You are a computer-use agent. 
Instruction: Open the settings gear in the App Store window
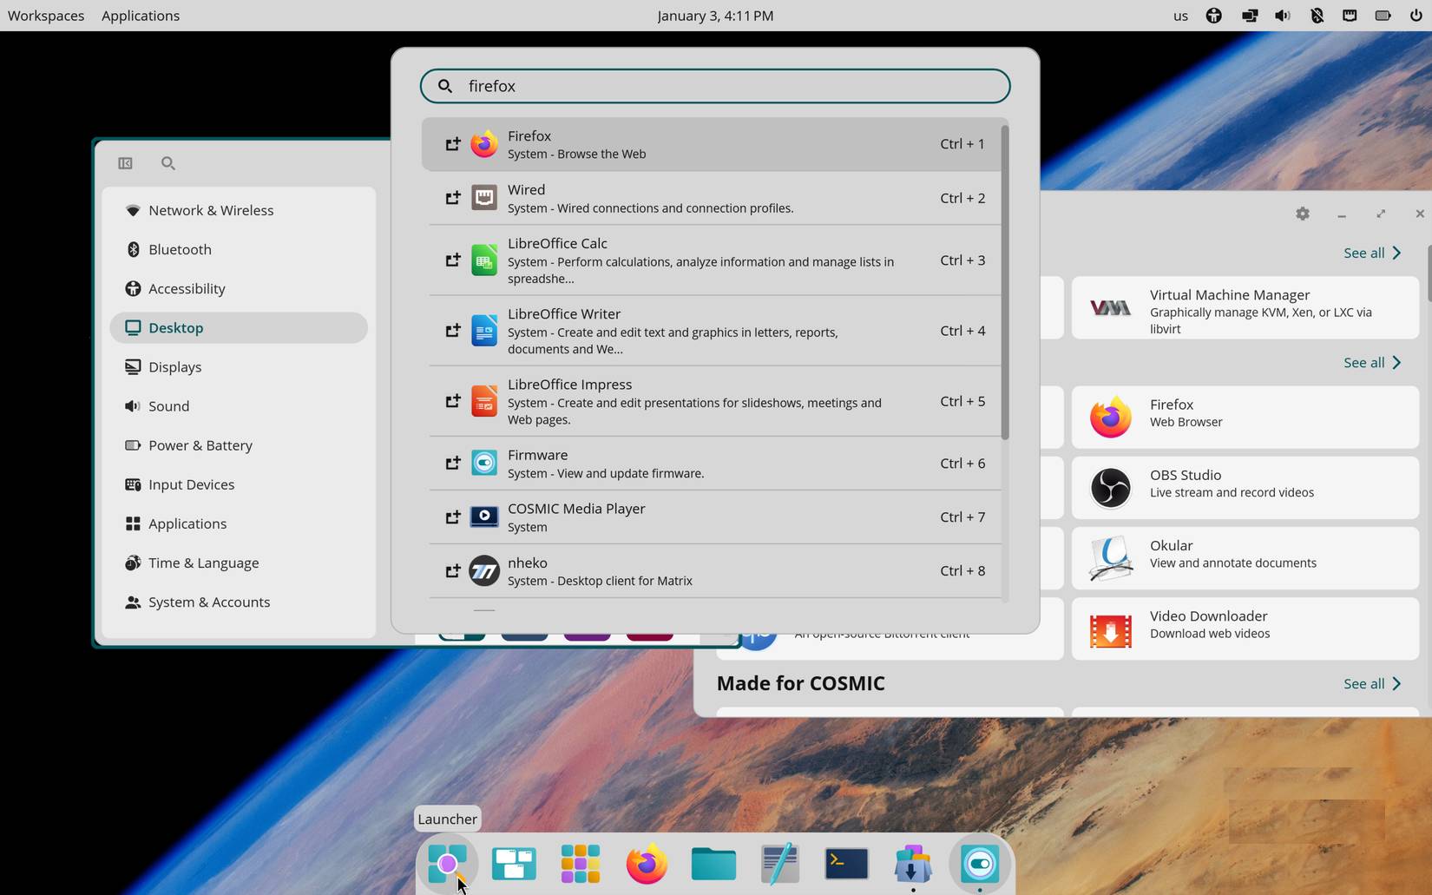[1302, 214]
